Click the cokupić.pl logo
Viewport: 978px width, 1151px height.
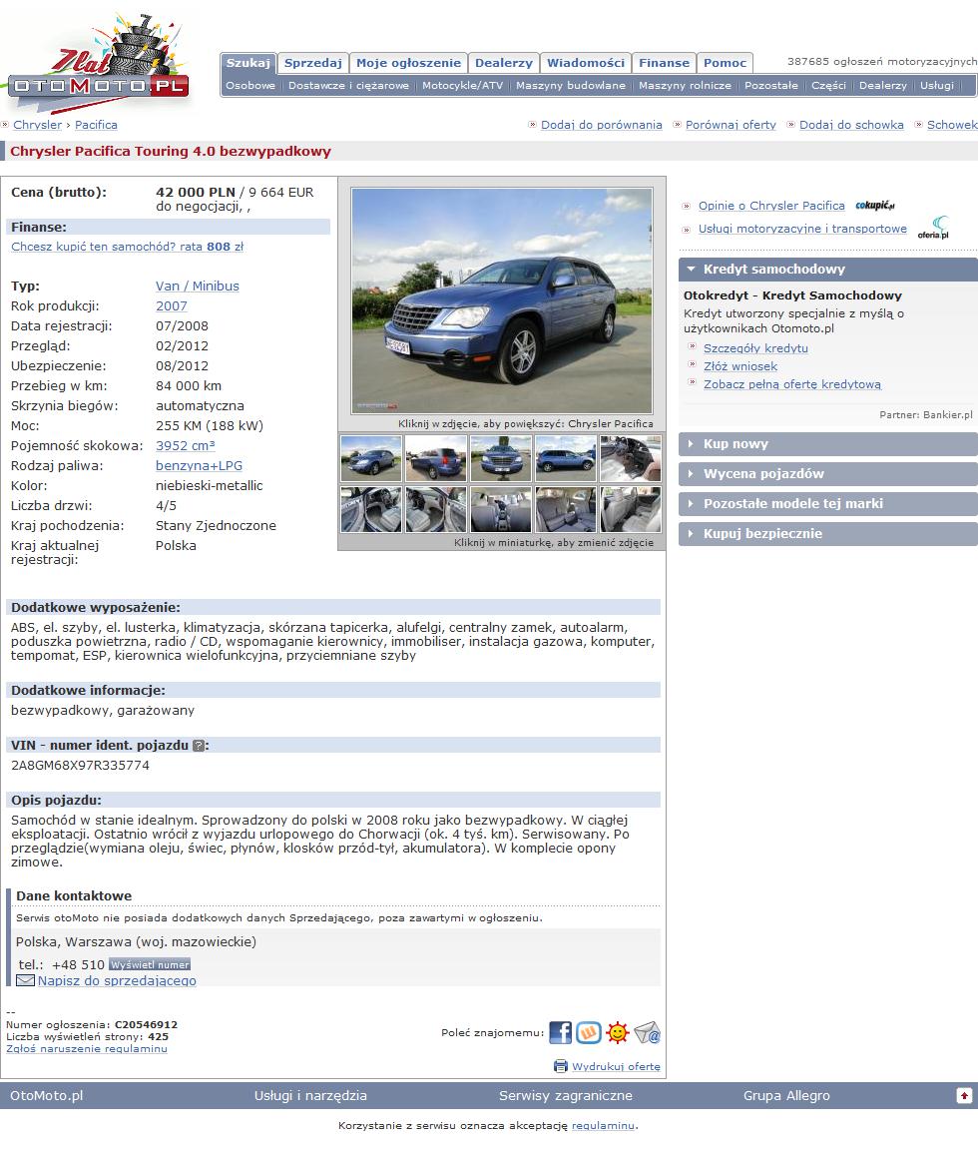875,206
